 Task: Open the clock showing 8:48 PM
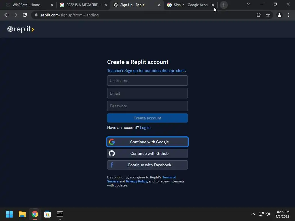point(283,214)
